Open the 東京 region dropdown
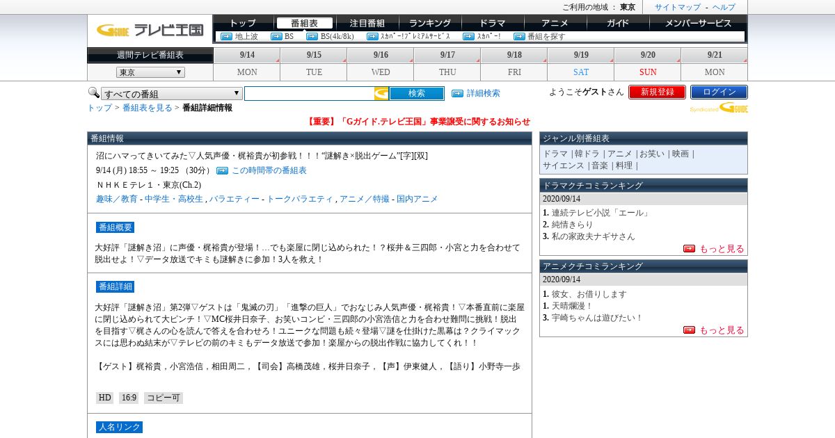The width and height of the screenshot is (835, 438). 150,72
